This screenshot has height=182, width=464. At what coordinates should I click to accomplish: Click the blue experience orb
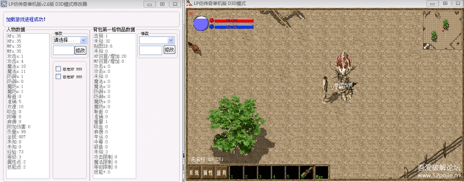(x=201, y=23)
